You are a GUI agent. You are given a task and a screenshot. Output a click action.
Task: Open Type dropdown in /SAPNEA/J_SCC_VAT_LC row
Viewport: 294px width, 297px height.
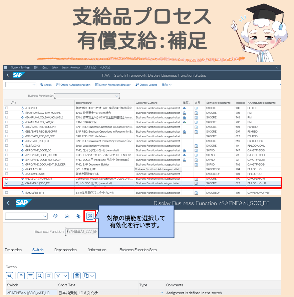(162, 292)
